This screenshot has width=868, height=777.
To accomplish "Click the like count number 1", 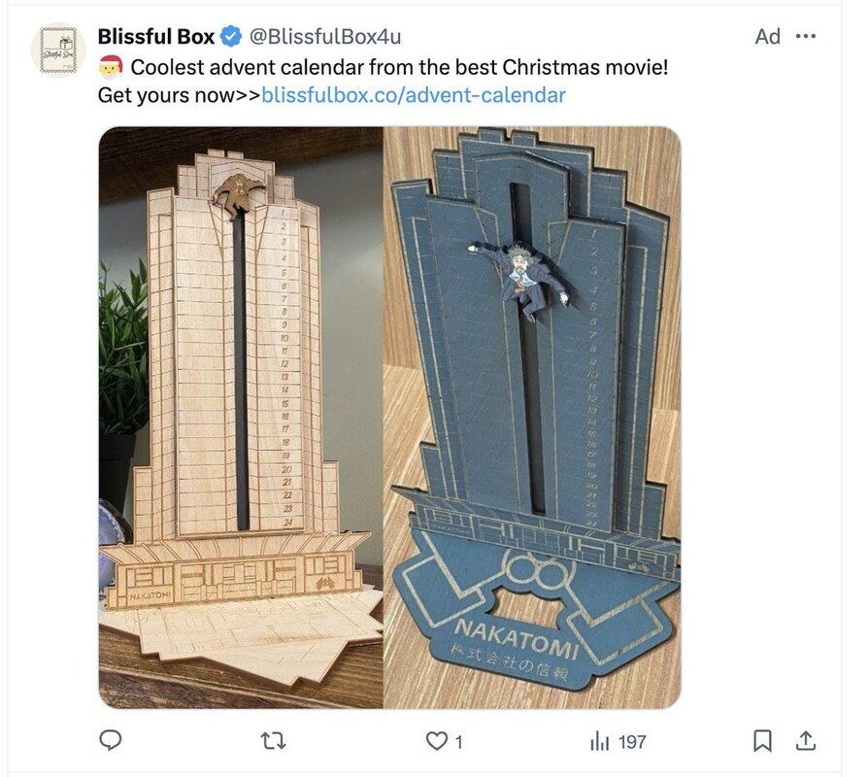I will coord(458,742).
